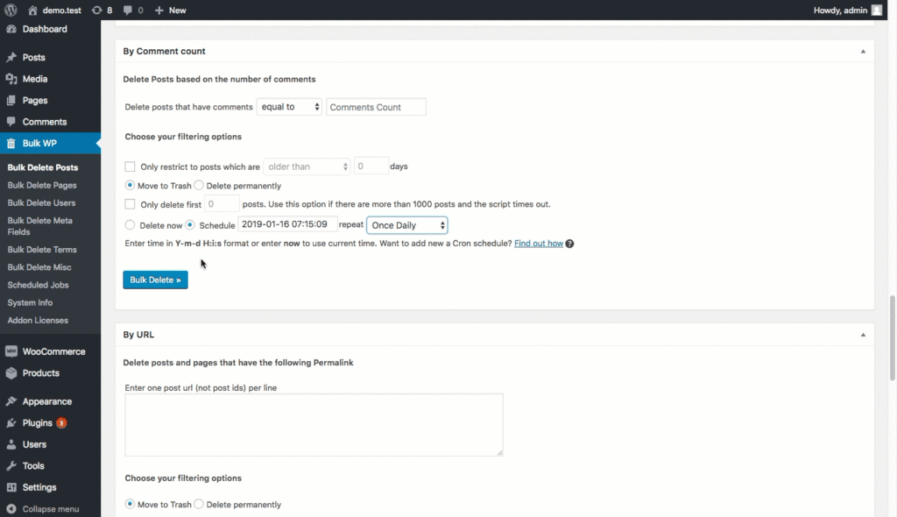897x517 pixels.
Task: Click the Products icon in the sidebar
Action: coord(12,372)
